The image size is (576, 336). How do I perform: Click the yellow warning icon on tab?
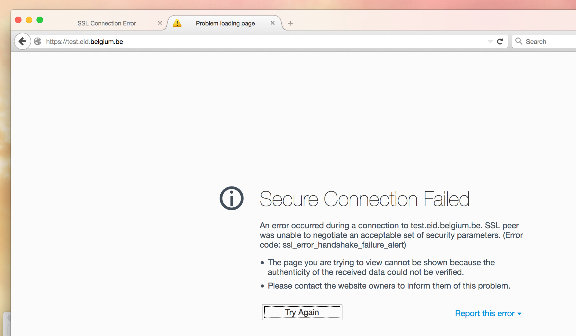coord(177,23)
